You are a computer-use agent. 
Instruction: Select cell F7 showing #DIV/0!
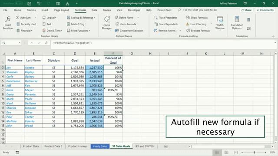coord(113,90)
